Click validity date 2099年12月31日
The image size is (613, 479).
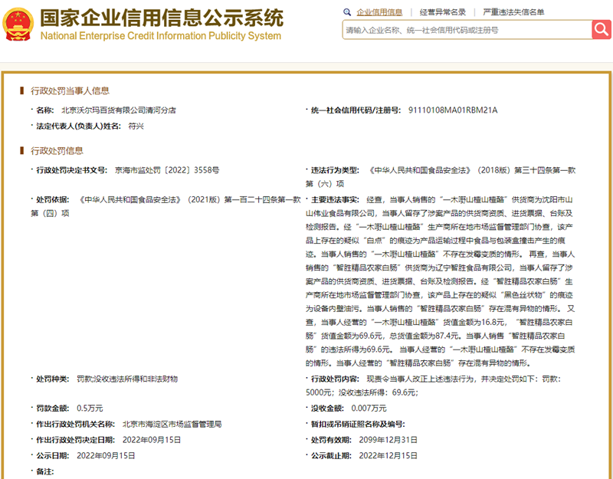point(388,440)
